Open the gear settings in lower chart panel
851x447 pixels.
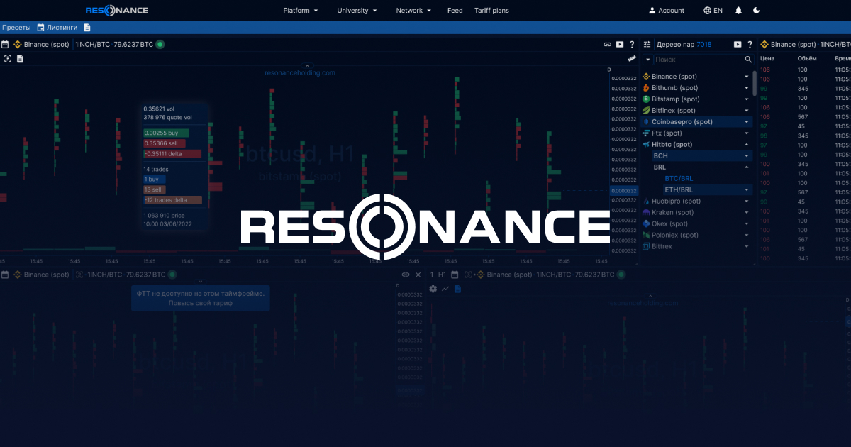click(x=433, y=289)
